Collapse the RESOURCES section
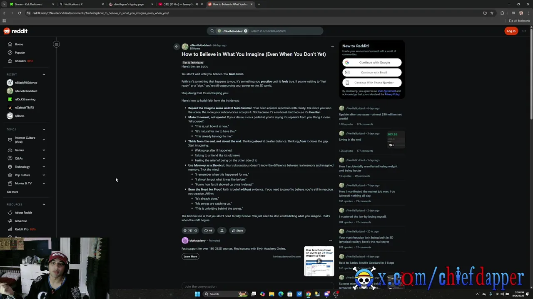The image size is (533, 299). pos(44,204)
